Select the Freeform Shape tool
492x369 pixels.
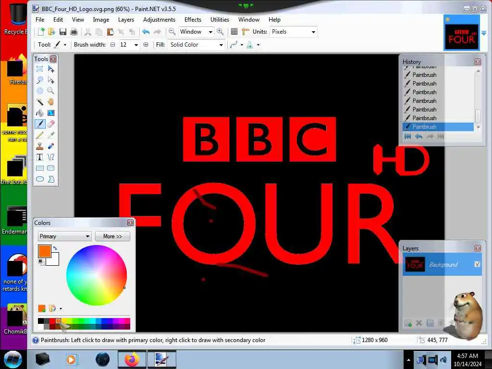click(51, 179)
